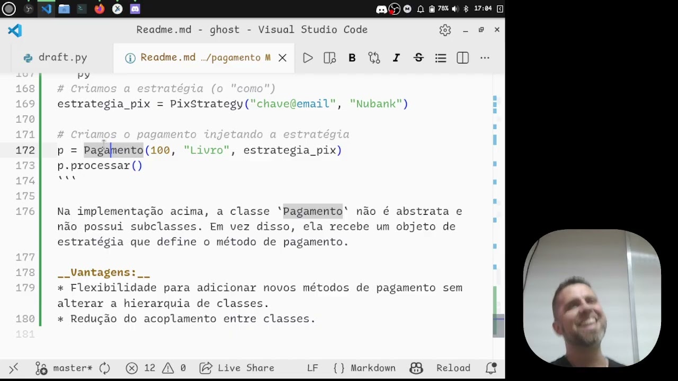This screenshot has width=678, height=381.
Task: Change the LF end-of-line sequence
Action: [313, 368]
